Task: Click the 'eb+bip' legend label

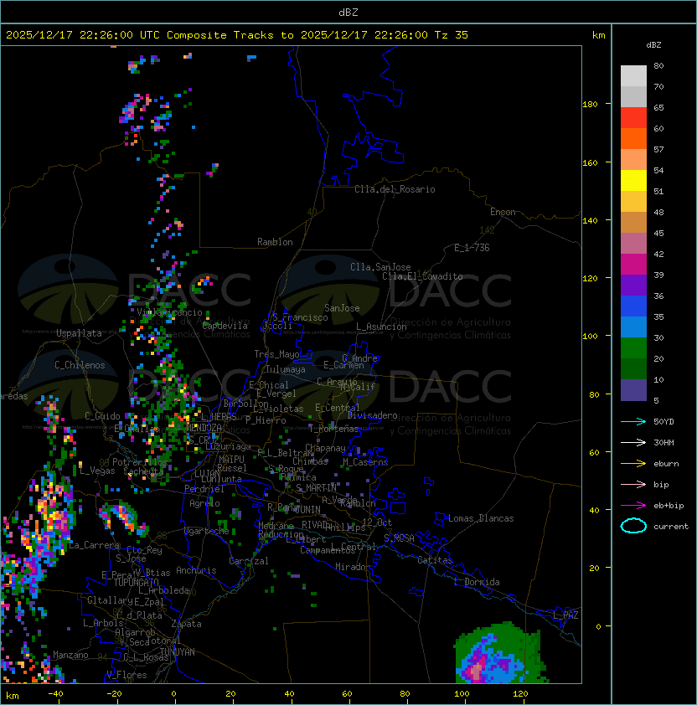Action: click(x=669, y=506)
